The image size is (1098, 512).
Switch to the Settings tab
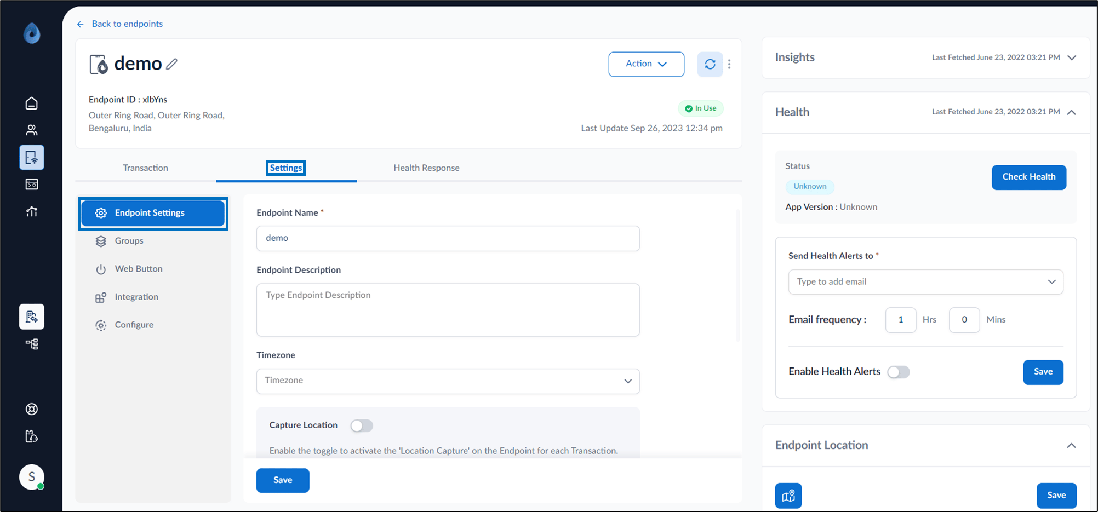point(285,168)
